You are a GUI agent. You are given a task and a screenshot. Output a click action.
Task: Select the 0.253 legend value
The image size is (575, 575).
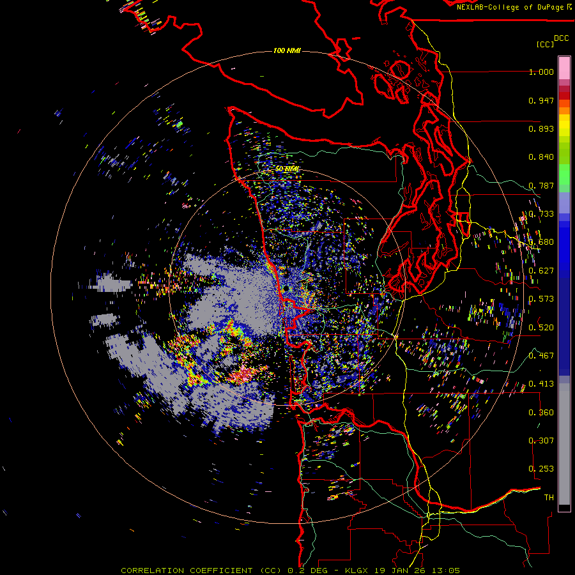click(x=541, y=469)
